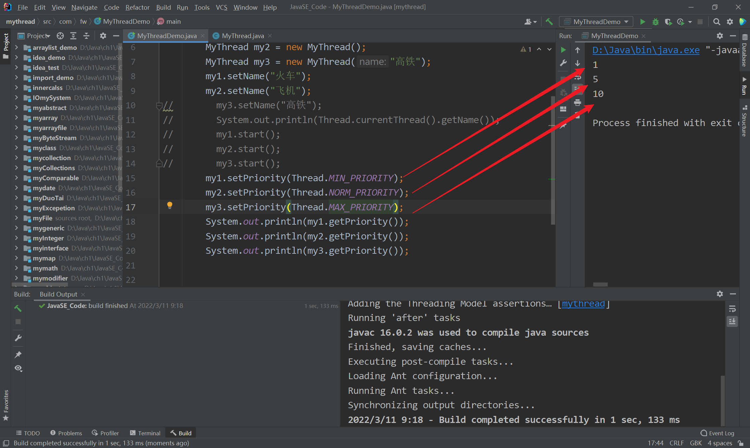The width and height of the screenshot is (750, 448).
Task: Switch to the MyThread.java editor tab
Action: click(x=242, y=36)
